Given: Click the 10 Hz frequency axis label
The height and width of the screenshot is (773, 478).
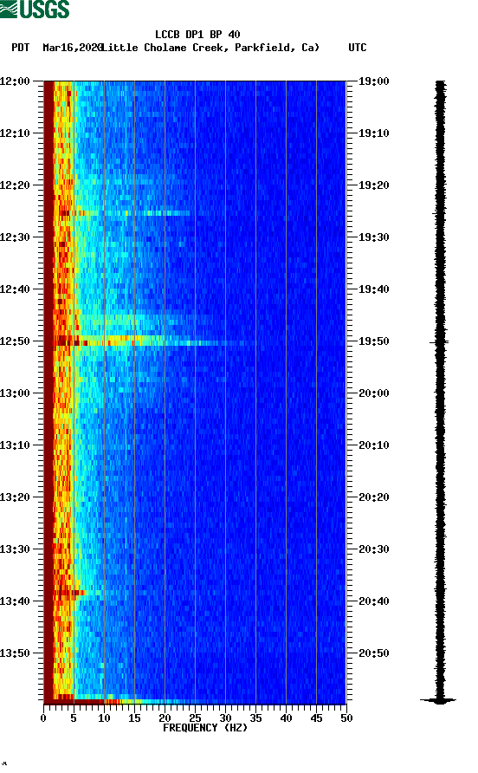Looking at the screenshot, I should click(x=104, y=718).
